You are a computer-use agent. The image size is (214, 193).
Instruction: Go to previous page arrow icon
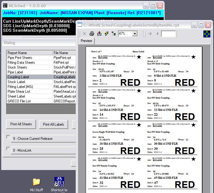pos(157,34)
